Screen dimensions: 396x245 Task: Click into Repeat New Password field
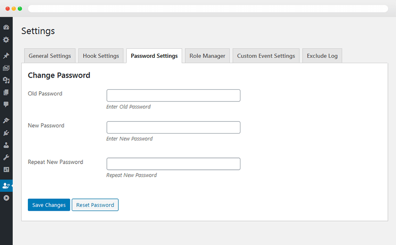point(173,164)
